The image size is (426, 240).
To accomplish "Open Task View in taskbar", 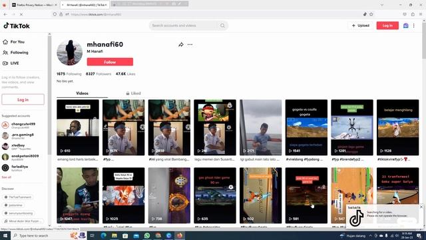I will [x=92, y=235].
